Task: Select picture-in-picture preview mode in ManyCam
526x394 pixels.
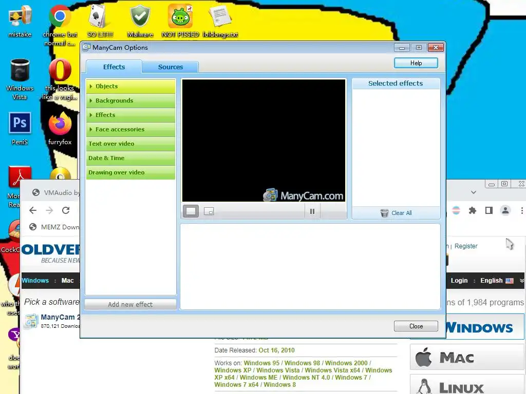Action: 209,211
